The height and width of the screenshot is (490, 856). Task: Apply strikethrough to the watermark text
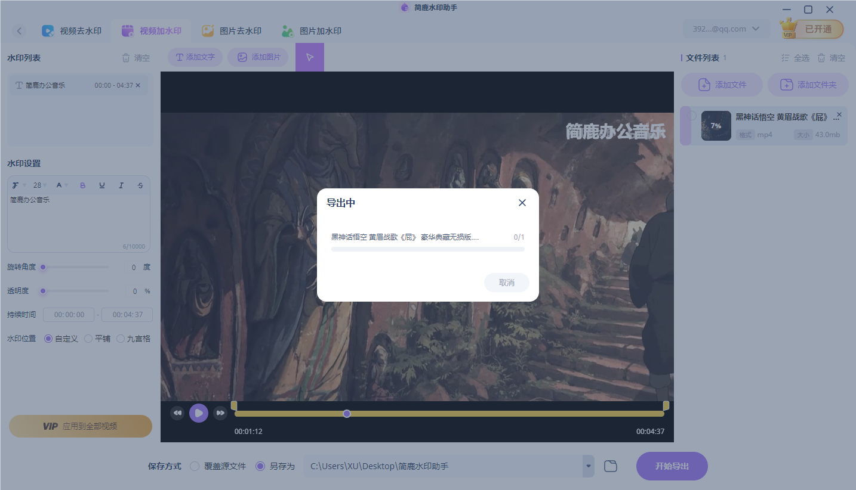pyautogui.click(x=140, y=185)
